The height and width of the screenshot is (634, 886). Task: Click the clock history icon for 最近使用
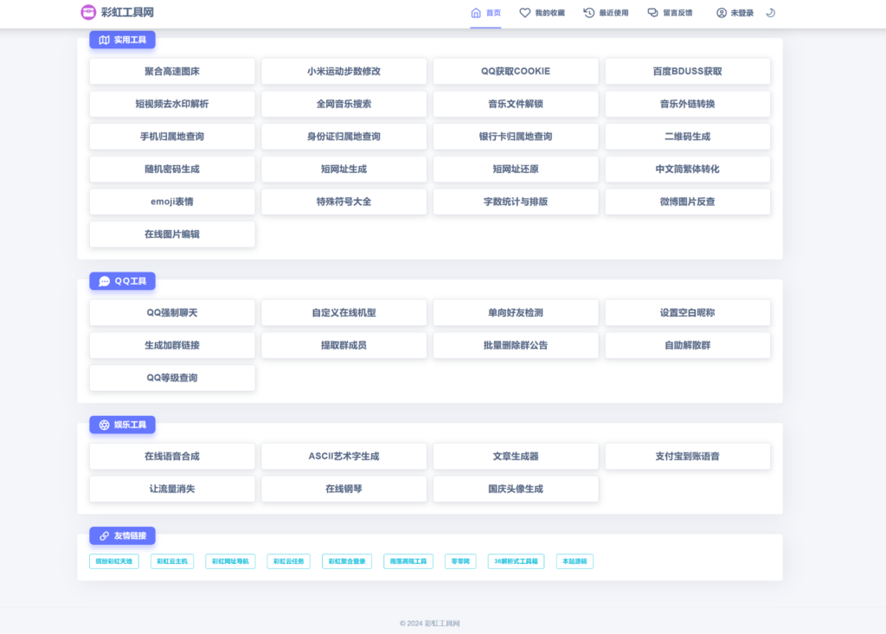click(589, 13)
